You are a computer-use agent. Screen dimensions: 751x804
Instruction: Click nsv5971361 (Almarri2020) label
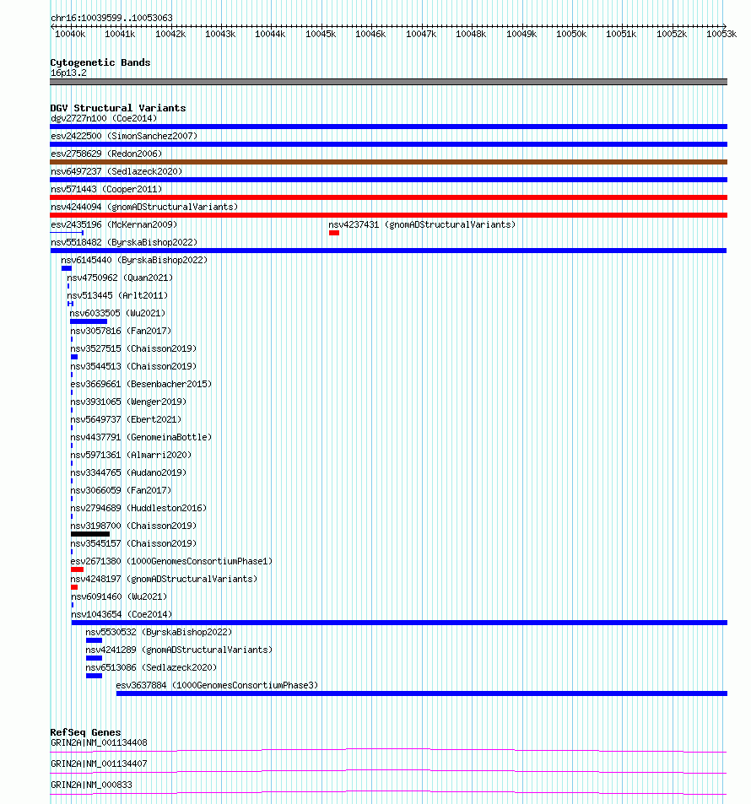(131, 455)
